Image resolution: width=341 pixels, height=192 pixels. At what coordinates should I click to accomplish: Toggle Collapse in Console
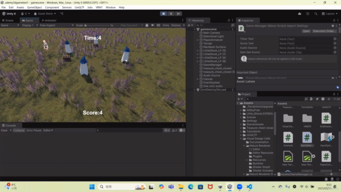[19, 130]
